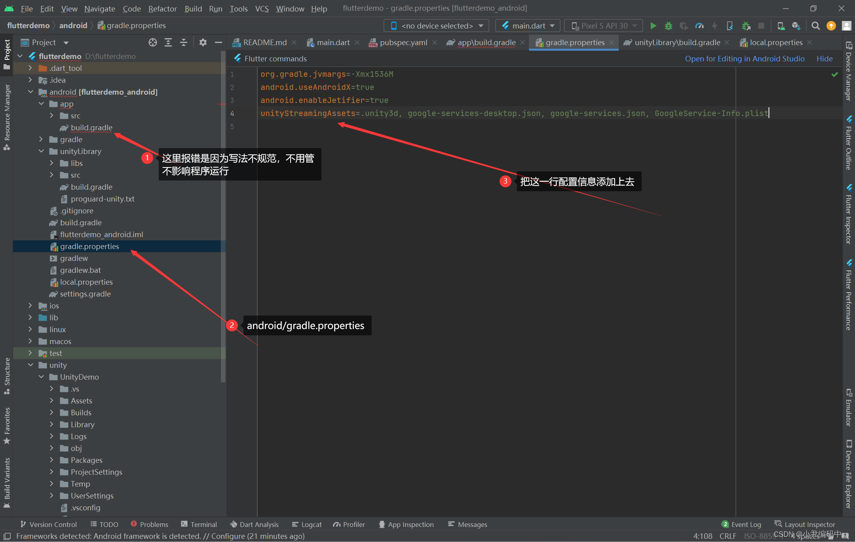Screen dimensions: 855x542
Task: Select proguard-unity.txt file in tree
Action: coord(102,199)
